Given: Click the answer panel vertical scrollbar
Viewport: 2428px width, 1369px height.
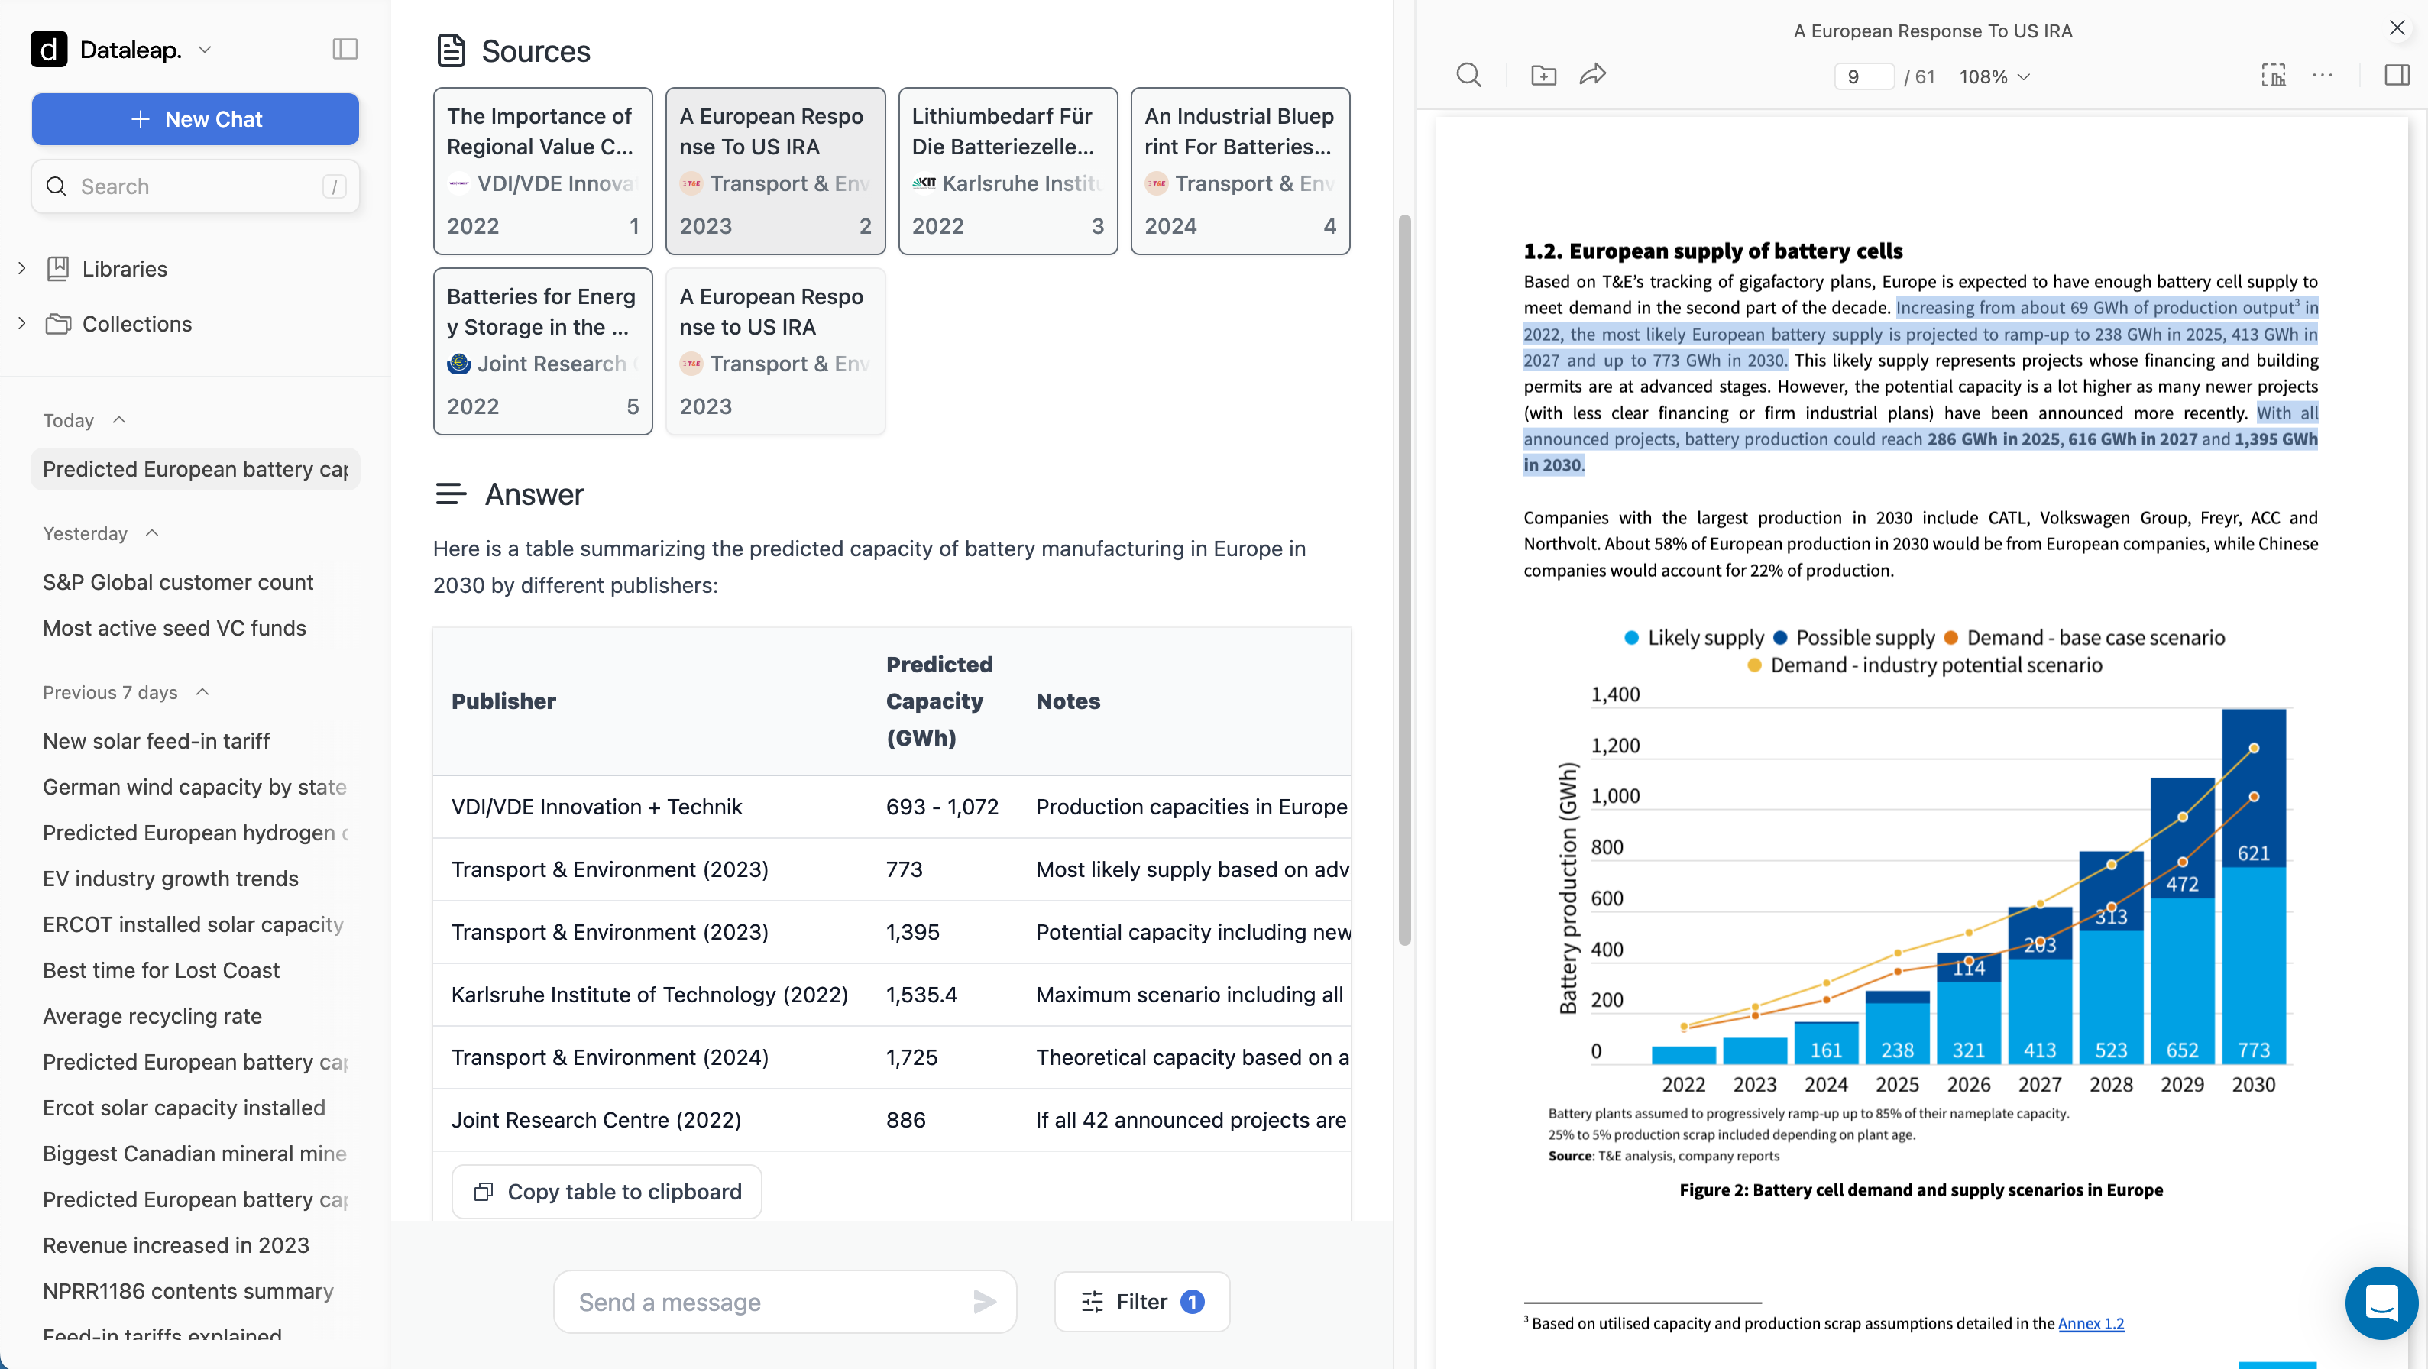Looking at the screenshot, I should (x=1403, y=579).
